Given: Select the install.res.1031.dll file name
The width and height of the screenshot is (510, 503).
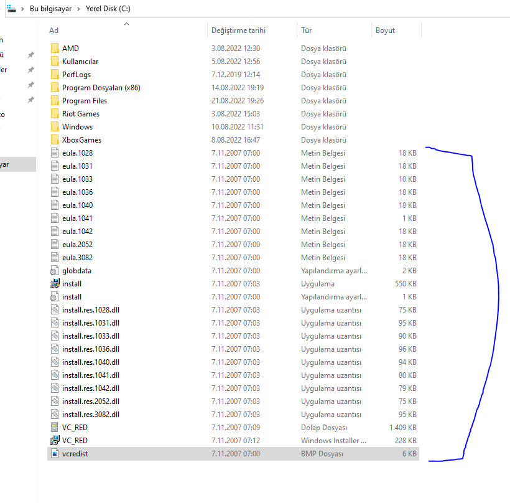Looking at the screenshot, I should (x=91, y=323).
